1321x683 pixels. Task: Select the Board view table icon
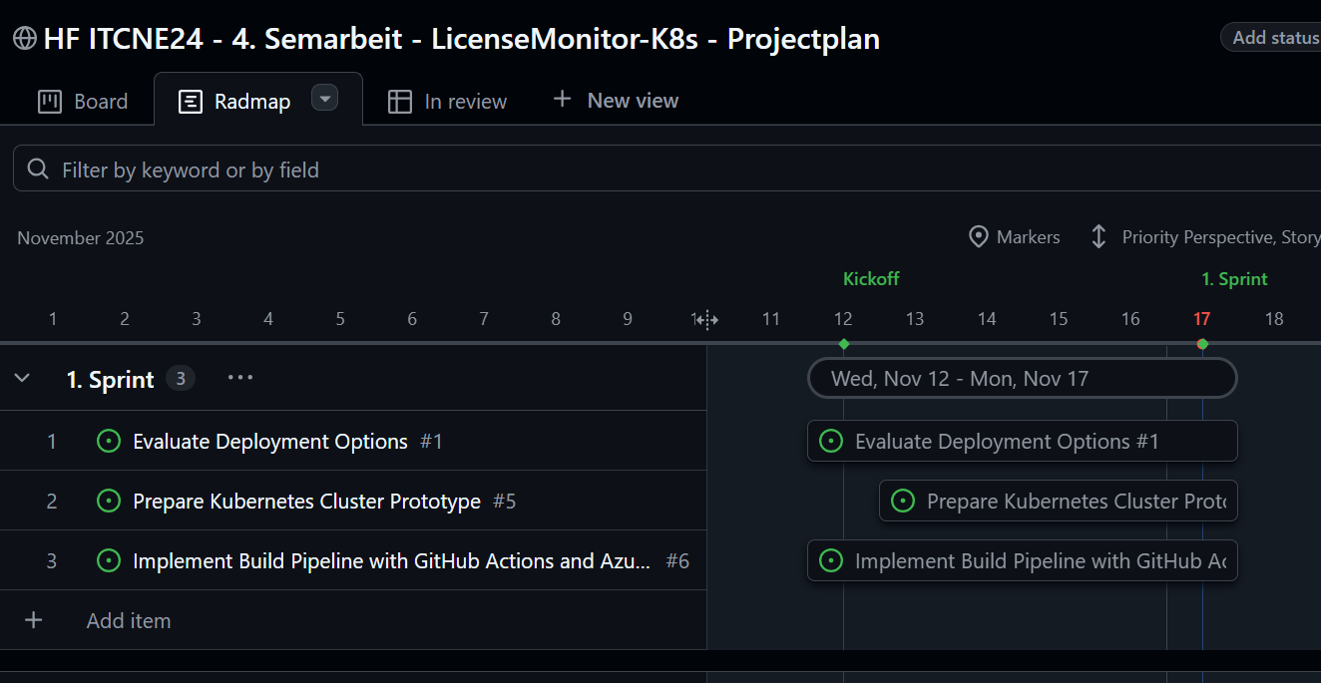[x=50, y=100]
